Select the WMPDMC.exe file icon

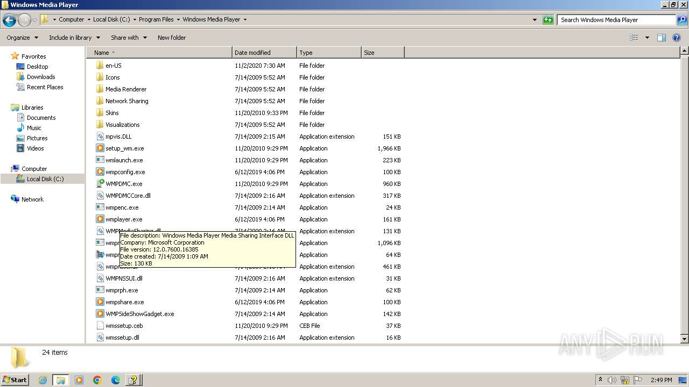tap(100, 184)
